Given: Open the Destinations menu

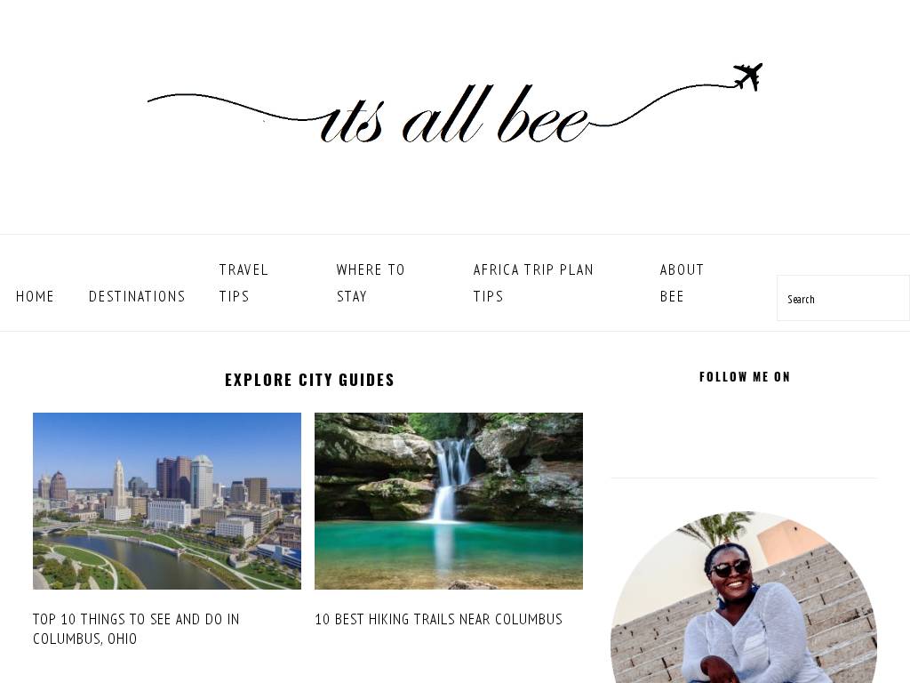Looking at the screenshot, I should pyautogui.click(x=137, y=296).
